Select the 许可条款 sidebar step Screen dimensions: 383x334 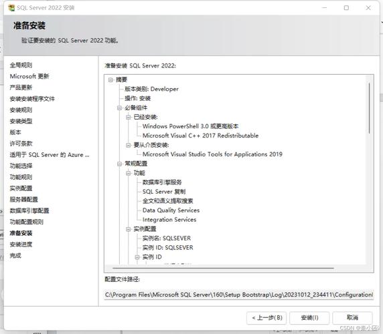tap(21, 144)
